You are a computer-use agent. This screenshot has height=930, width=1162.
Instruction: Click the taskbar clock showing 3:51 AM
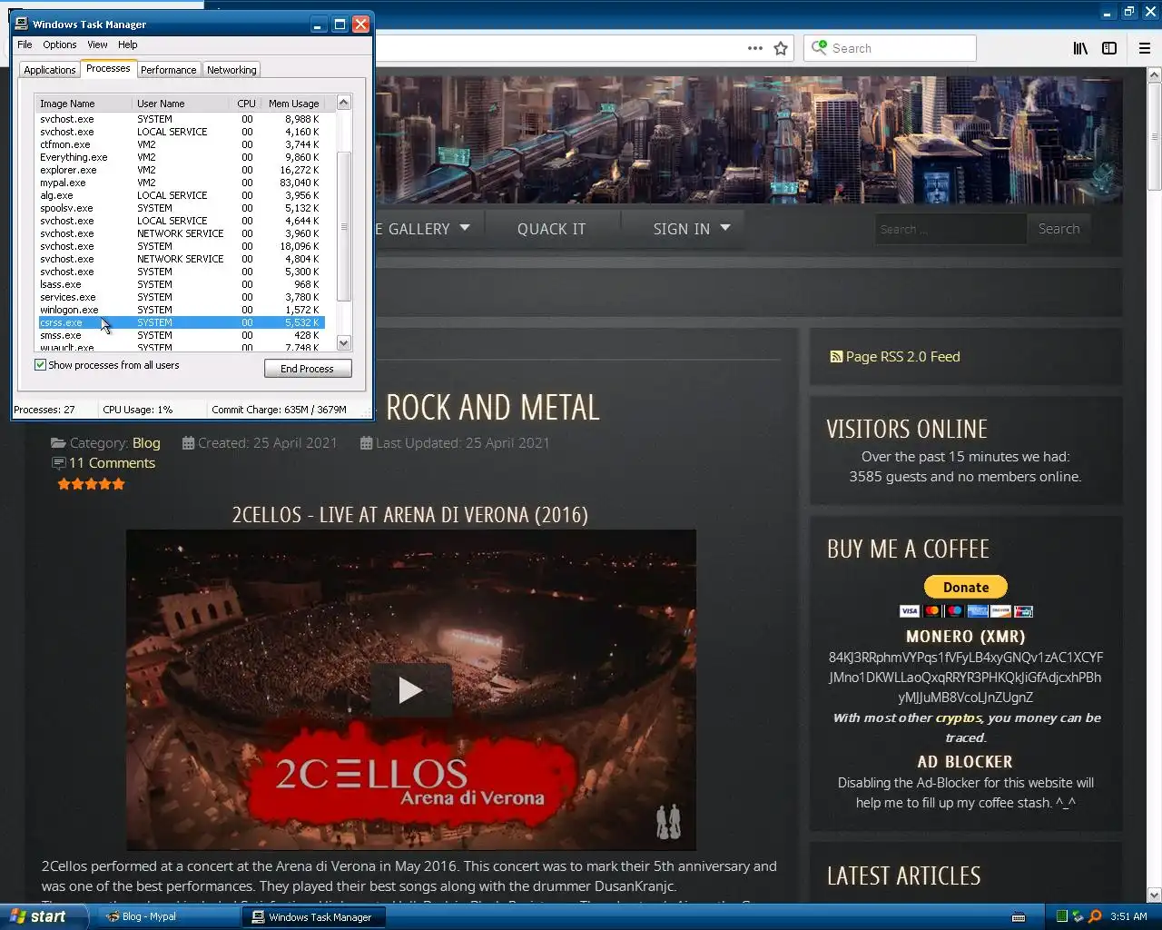tap(1128, 916)
